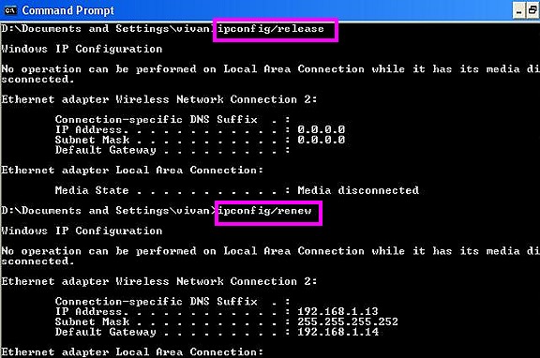Click the second Windows IP Configuration line
This screenshot has height=358, width=540.
pyautogui.click(x=82, y=231)
